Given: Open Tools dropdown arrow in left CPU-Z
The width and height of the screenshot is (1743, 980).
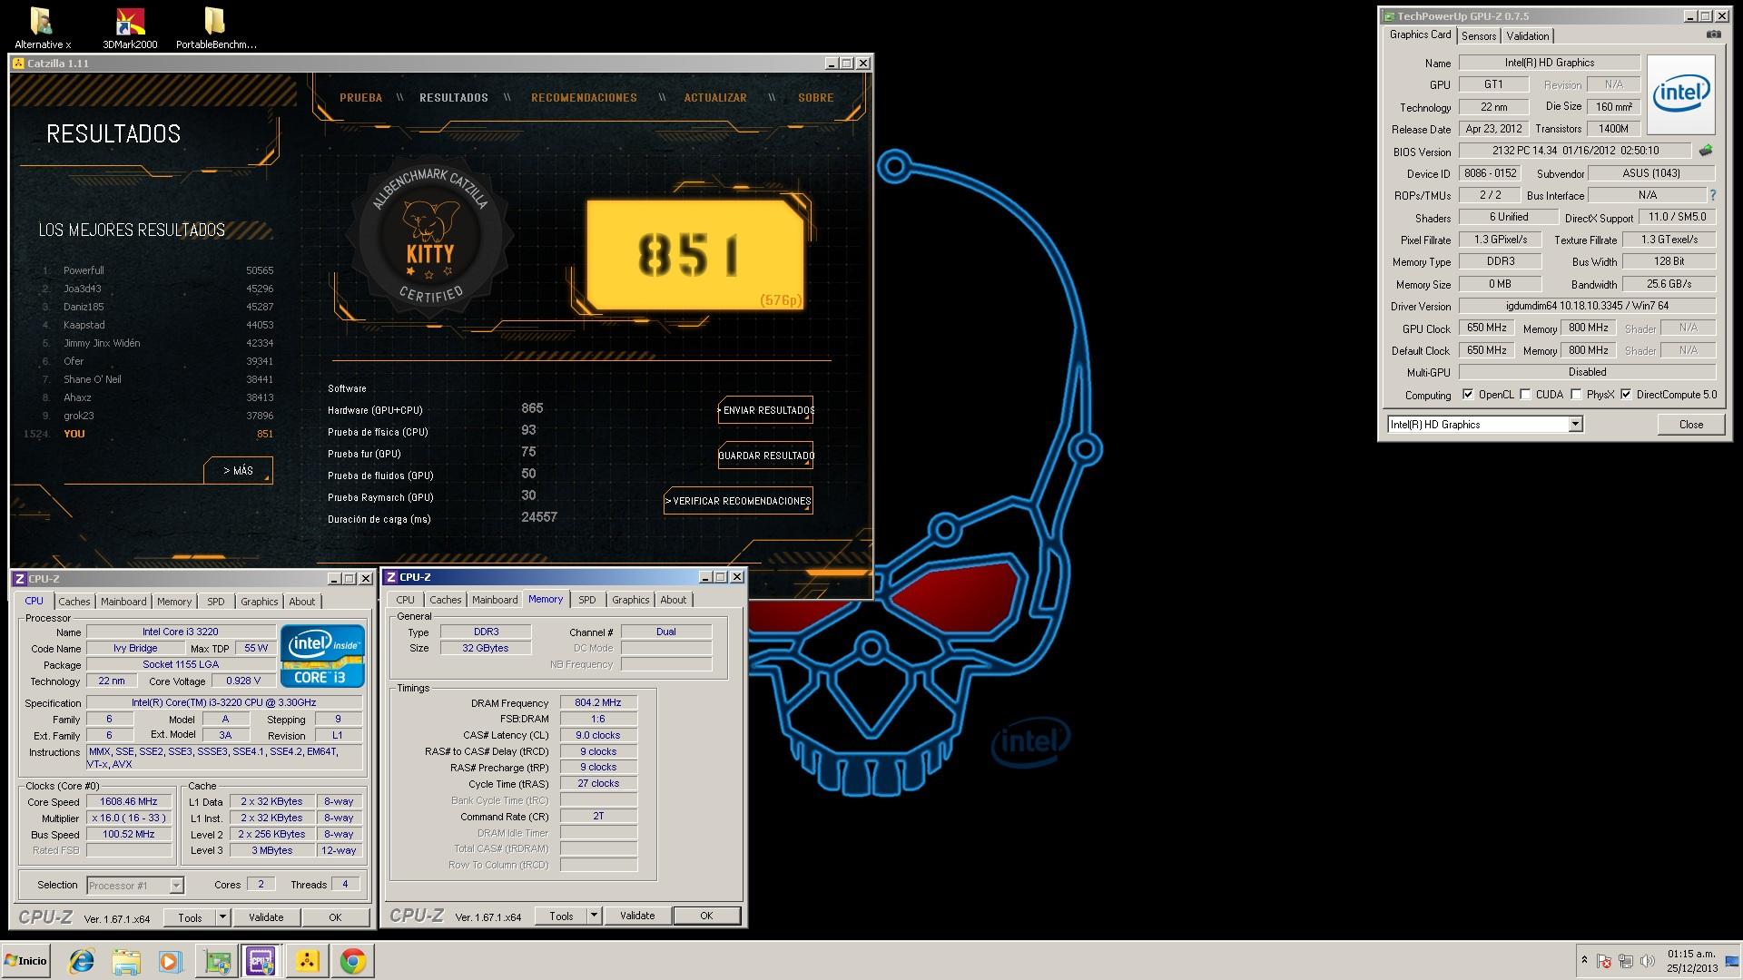Looking at the screenshot, I should coord(222,917).
